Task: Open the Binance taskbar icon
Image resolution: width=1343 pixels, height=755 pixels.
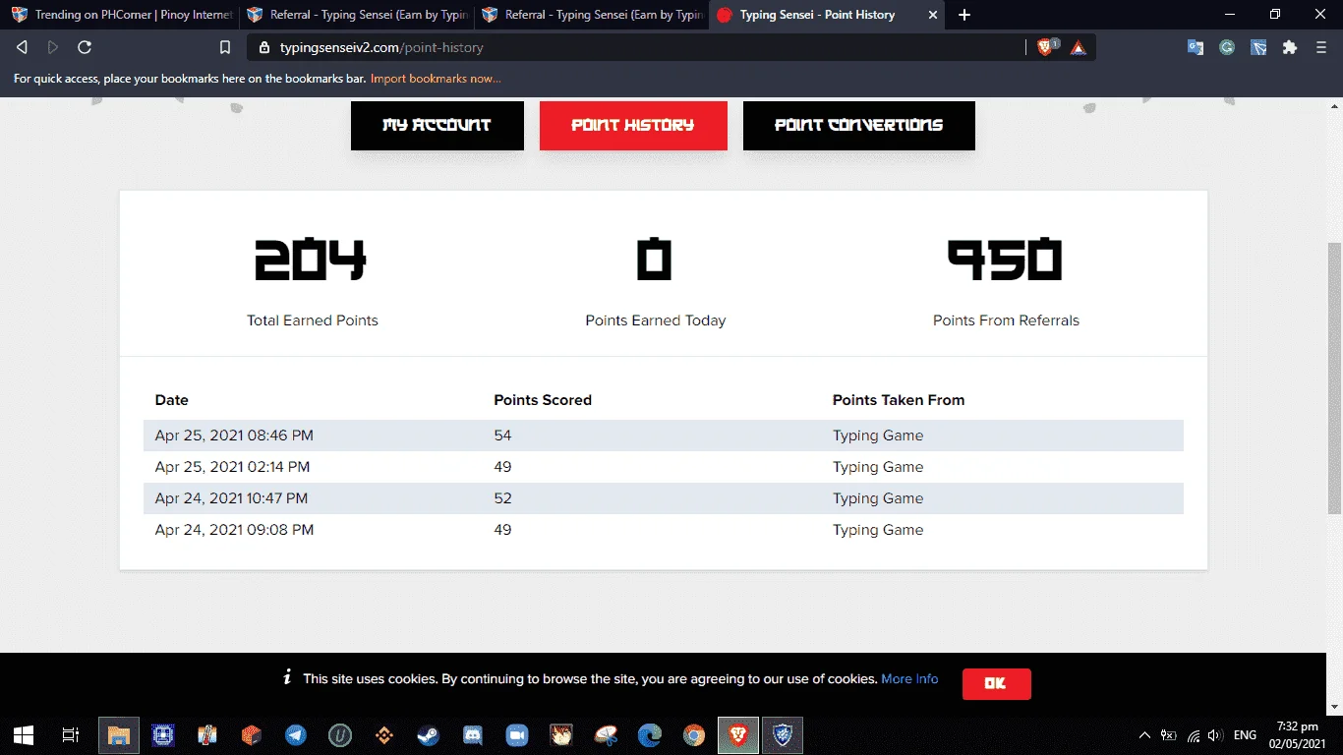Action: pyautogui.click(x=383, y=734)
